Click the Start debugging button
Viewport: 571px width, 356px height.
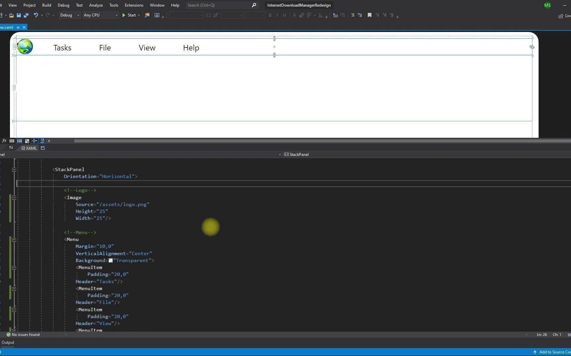(129, 15)
